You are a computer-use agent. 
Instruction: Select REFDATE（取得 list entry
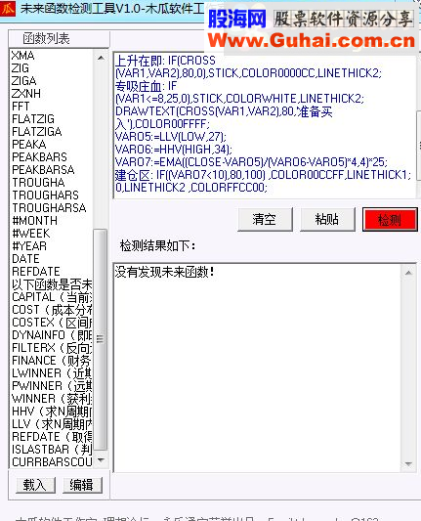[x=52, y=436]
